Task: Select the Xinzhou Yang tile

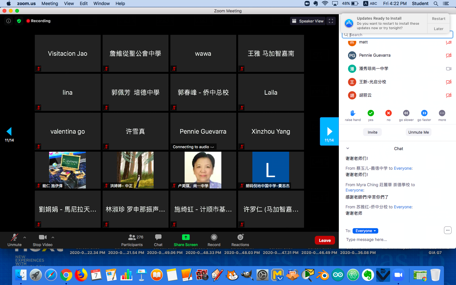Action: [271, 131]
